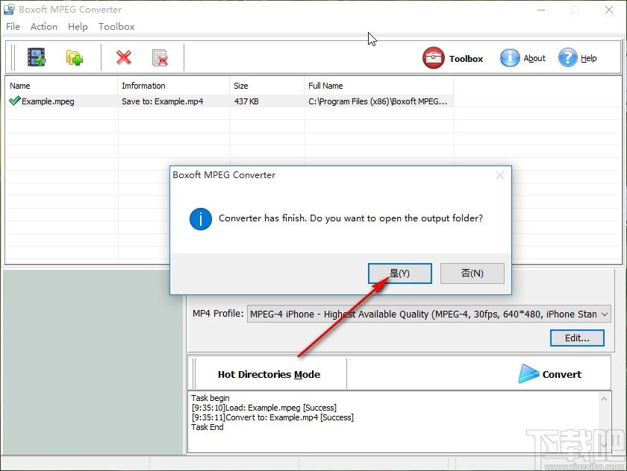Click the Convert arrow icon
The image size is (627, 471).
click(528, 374)
